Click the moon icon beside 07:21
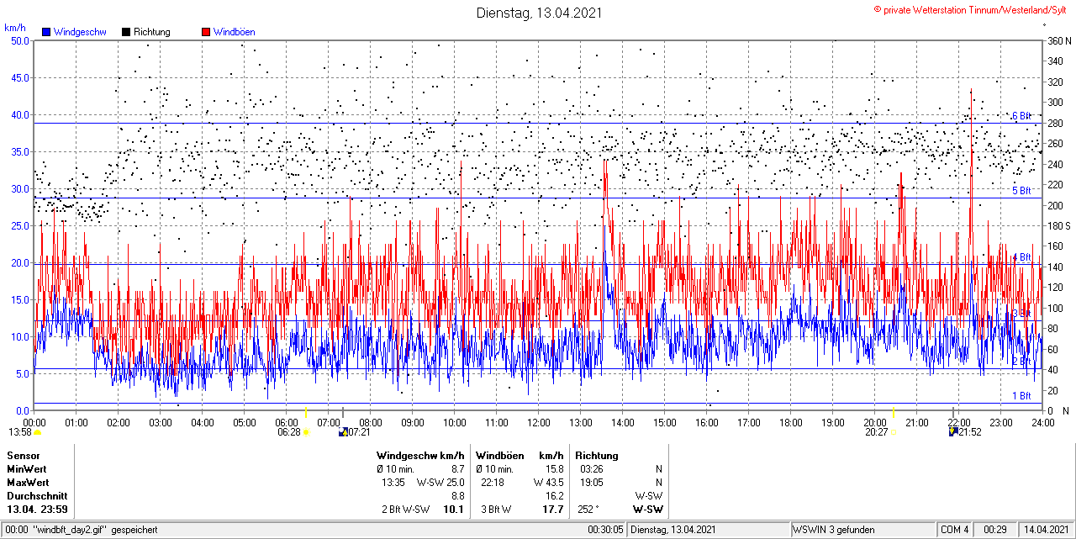Viewport: 1076px width, 539px height. (342, 432)
